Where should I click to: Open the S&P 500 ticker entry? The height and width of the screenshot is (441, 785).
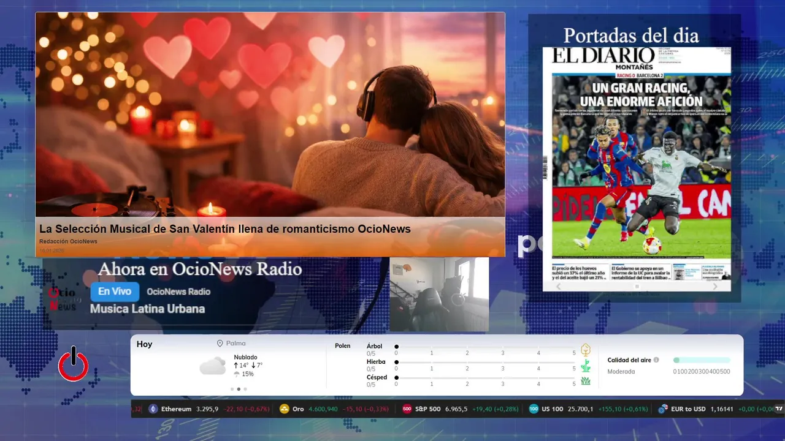pyautogui.click(x=461, y=409)
